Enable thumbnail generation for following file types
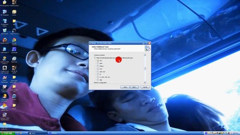 (x=95, y=58)
